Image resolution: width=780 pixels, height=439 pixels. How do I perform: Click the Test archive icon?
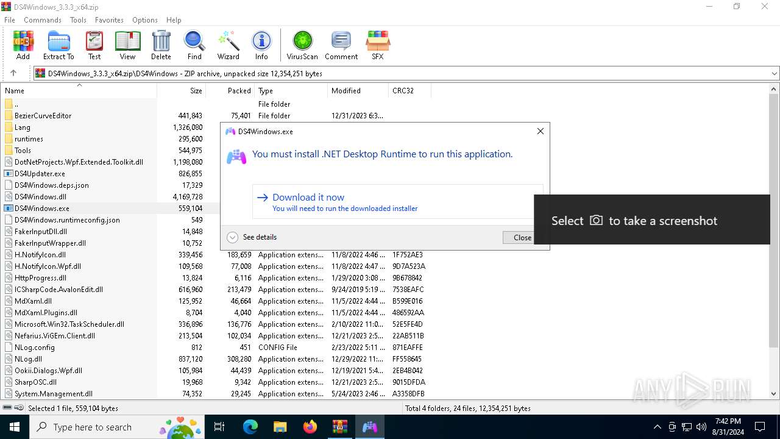(94, 46)
